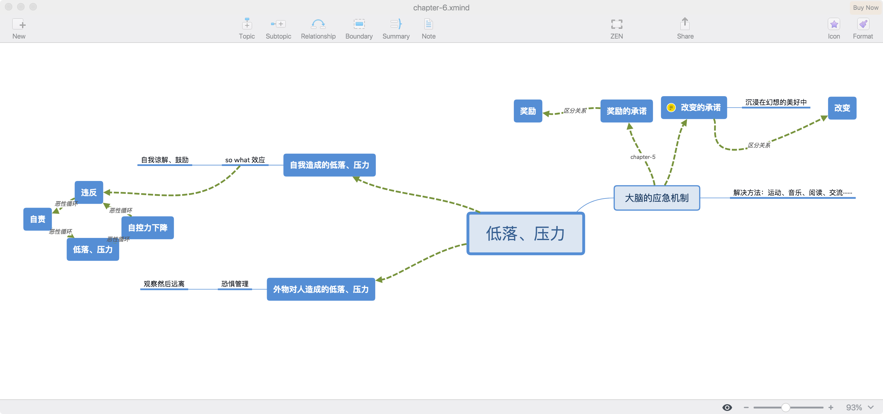Add a Topic from the toolbar
This screenshot has width=883, height=414.
tap(247, 24)
